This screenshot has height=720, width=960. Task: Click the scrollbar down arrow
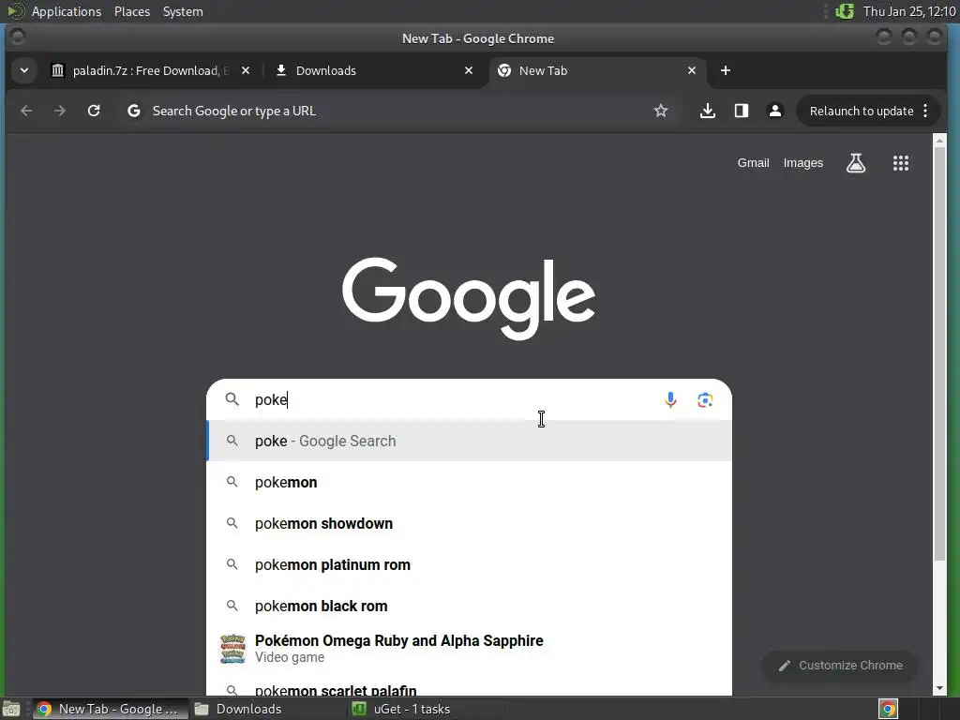coord(939,688)
